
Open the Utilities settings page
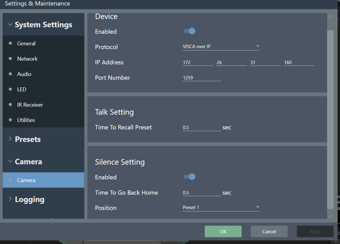(x=43, y=120)
